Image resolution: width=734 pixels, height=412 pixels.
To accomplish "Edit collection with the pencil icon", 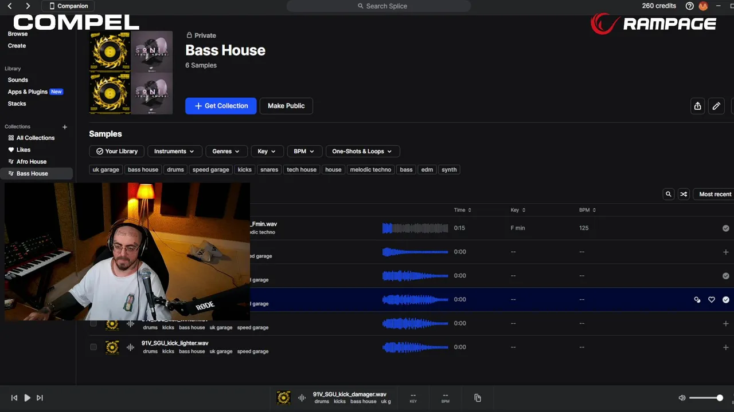I will pyautogui.click(x=716, y=106).
